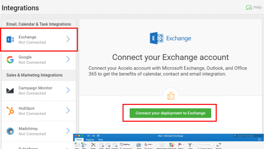Click the orange puzzle piece icon
This screenshot has width=264, height=149.
coord(171,96)
